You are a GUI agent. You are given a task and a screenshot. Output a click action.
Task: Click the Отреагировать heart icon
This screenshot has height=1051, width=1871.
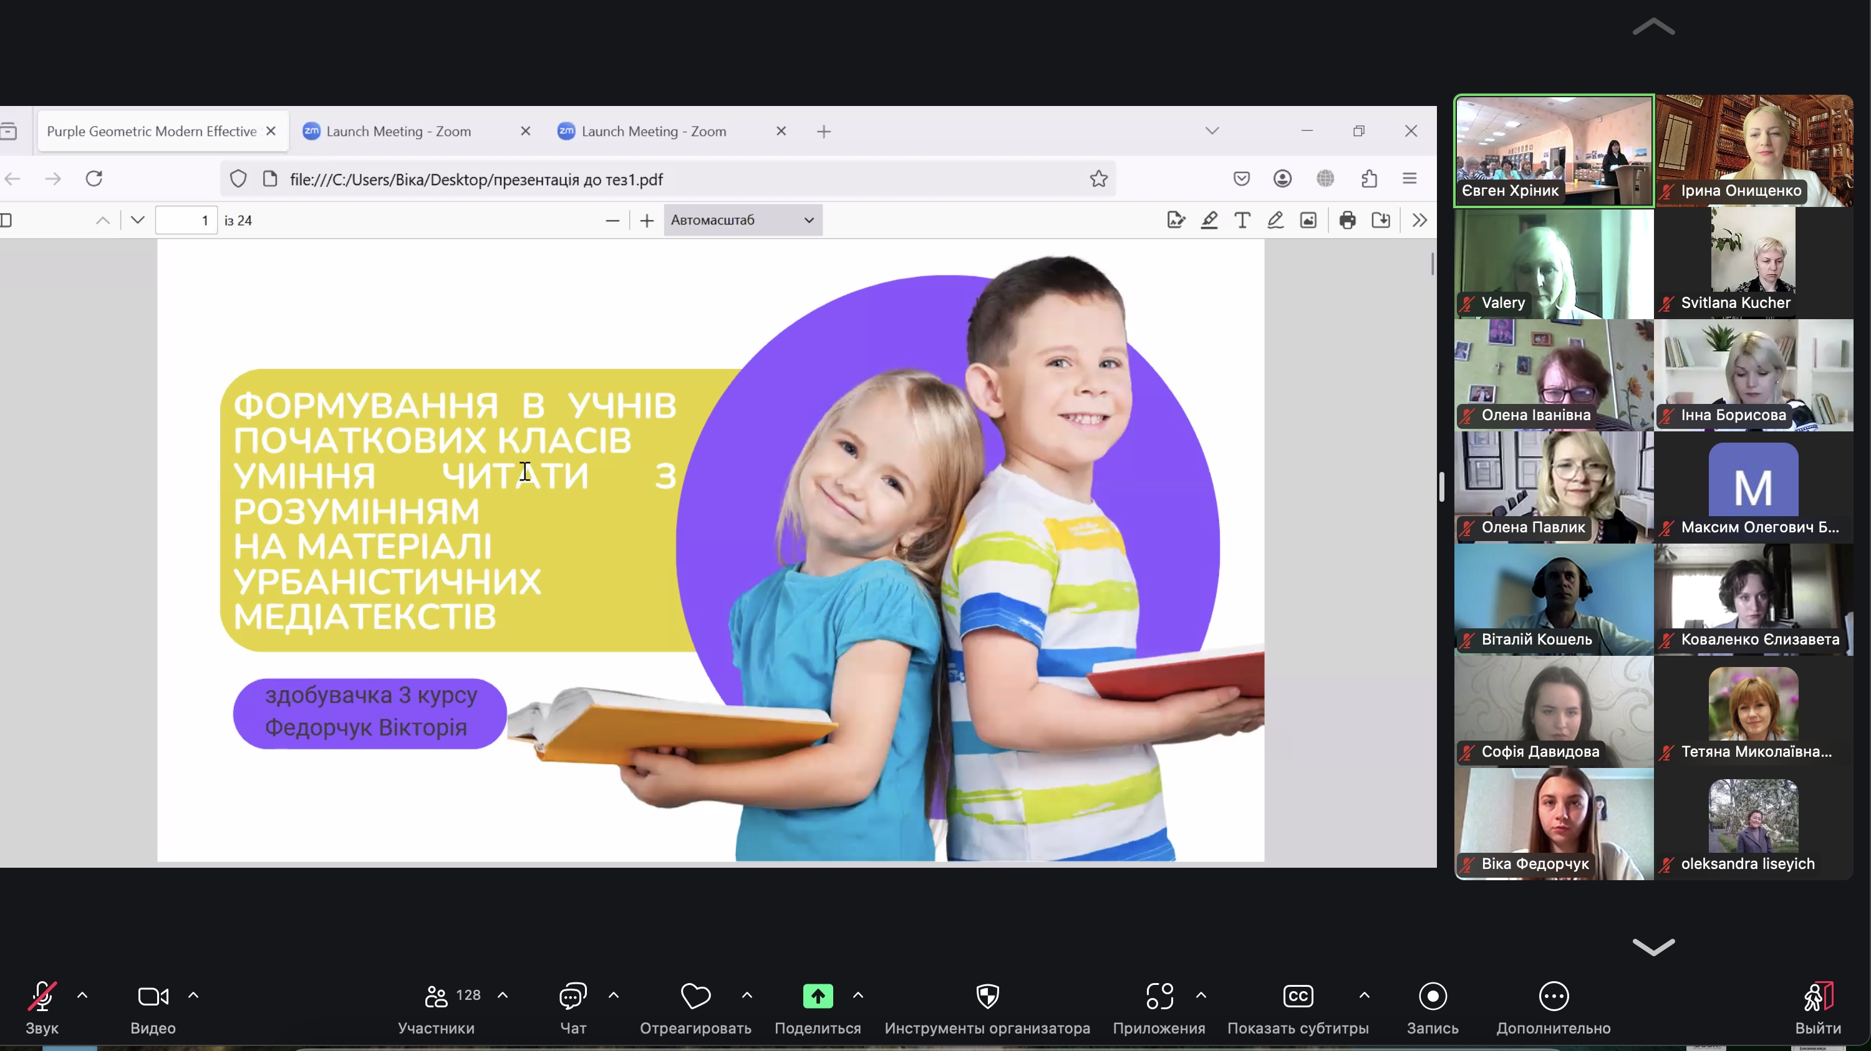pyautogui.click(x=695, y=997)
